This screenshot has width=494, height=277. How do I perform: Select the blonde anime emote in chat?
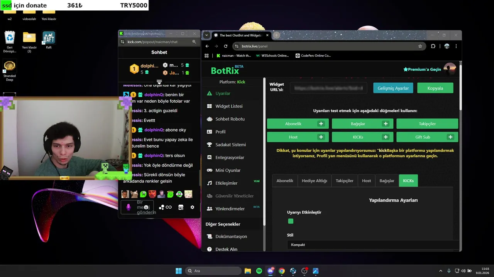188,194
